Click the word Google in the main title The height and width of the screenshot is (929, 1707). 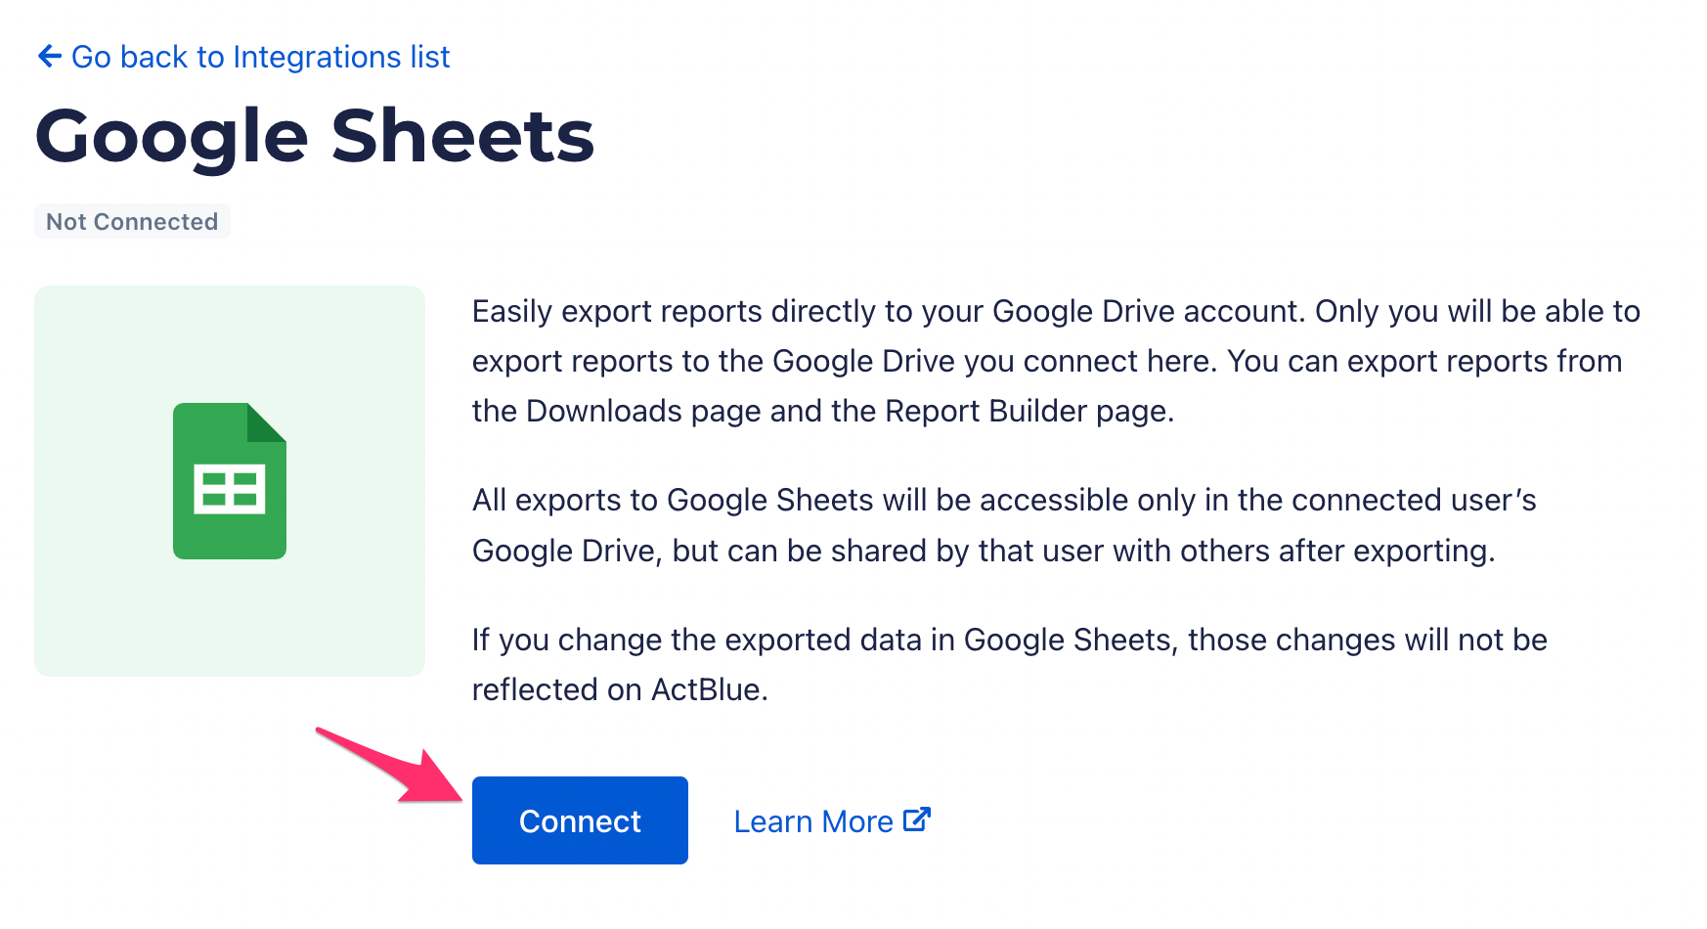coord(172,136)
